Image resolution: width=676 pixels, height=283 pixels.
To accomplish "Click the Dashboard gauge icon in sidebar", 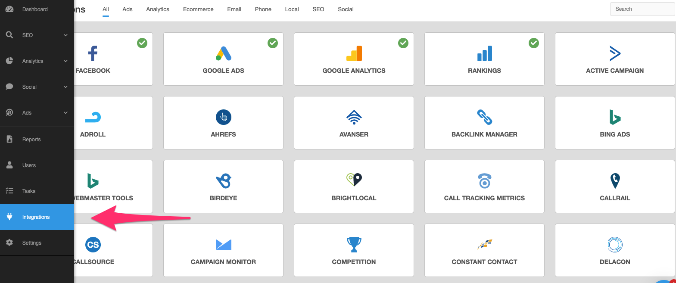I will click(x=9, y=9).
